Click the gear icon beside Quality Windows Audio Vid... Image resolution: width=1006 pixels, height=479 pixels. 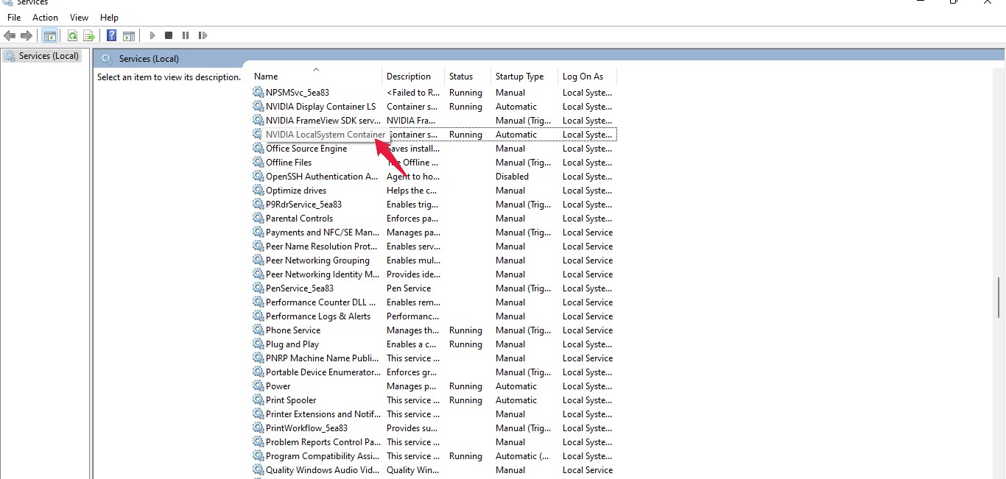pos(258,470)
